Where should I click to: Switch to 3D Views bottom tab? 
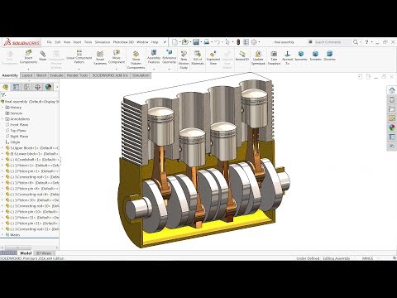(x=44, y=253)
